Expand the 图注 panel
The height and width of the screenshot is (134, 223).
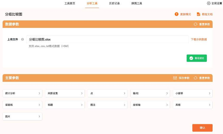coord(107,105)
